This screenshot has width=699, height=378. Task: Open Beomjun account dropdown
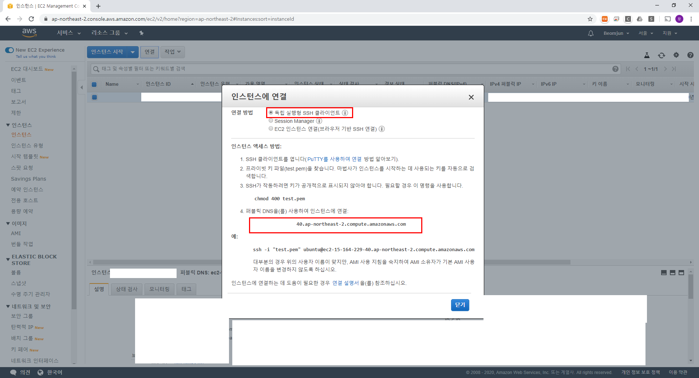tap(616, 33)
